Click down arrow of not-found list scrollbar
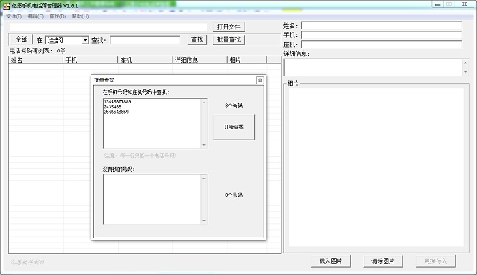 tap(204, 221)
